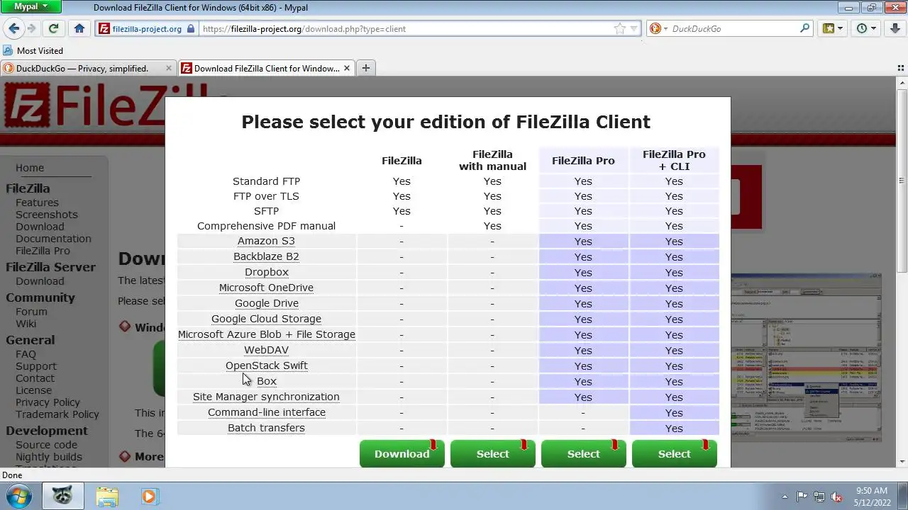Open Features in the sidebar
The image size is (908, 510).
pyautogui.click(x=37, y=203)
